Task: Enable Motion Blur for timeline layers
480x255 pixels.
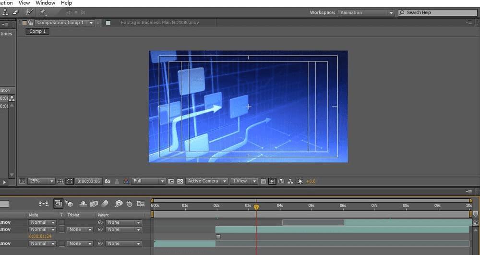Action: pos(105,204)
